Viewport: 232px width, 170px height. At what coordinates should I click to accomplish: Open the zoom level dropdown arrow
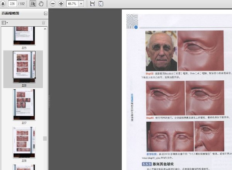point(81,3)
